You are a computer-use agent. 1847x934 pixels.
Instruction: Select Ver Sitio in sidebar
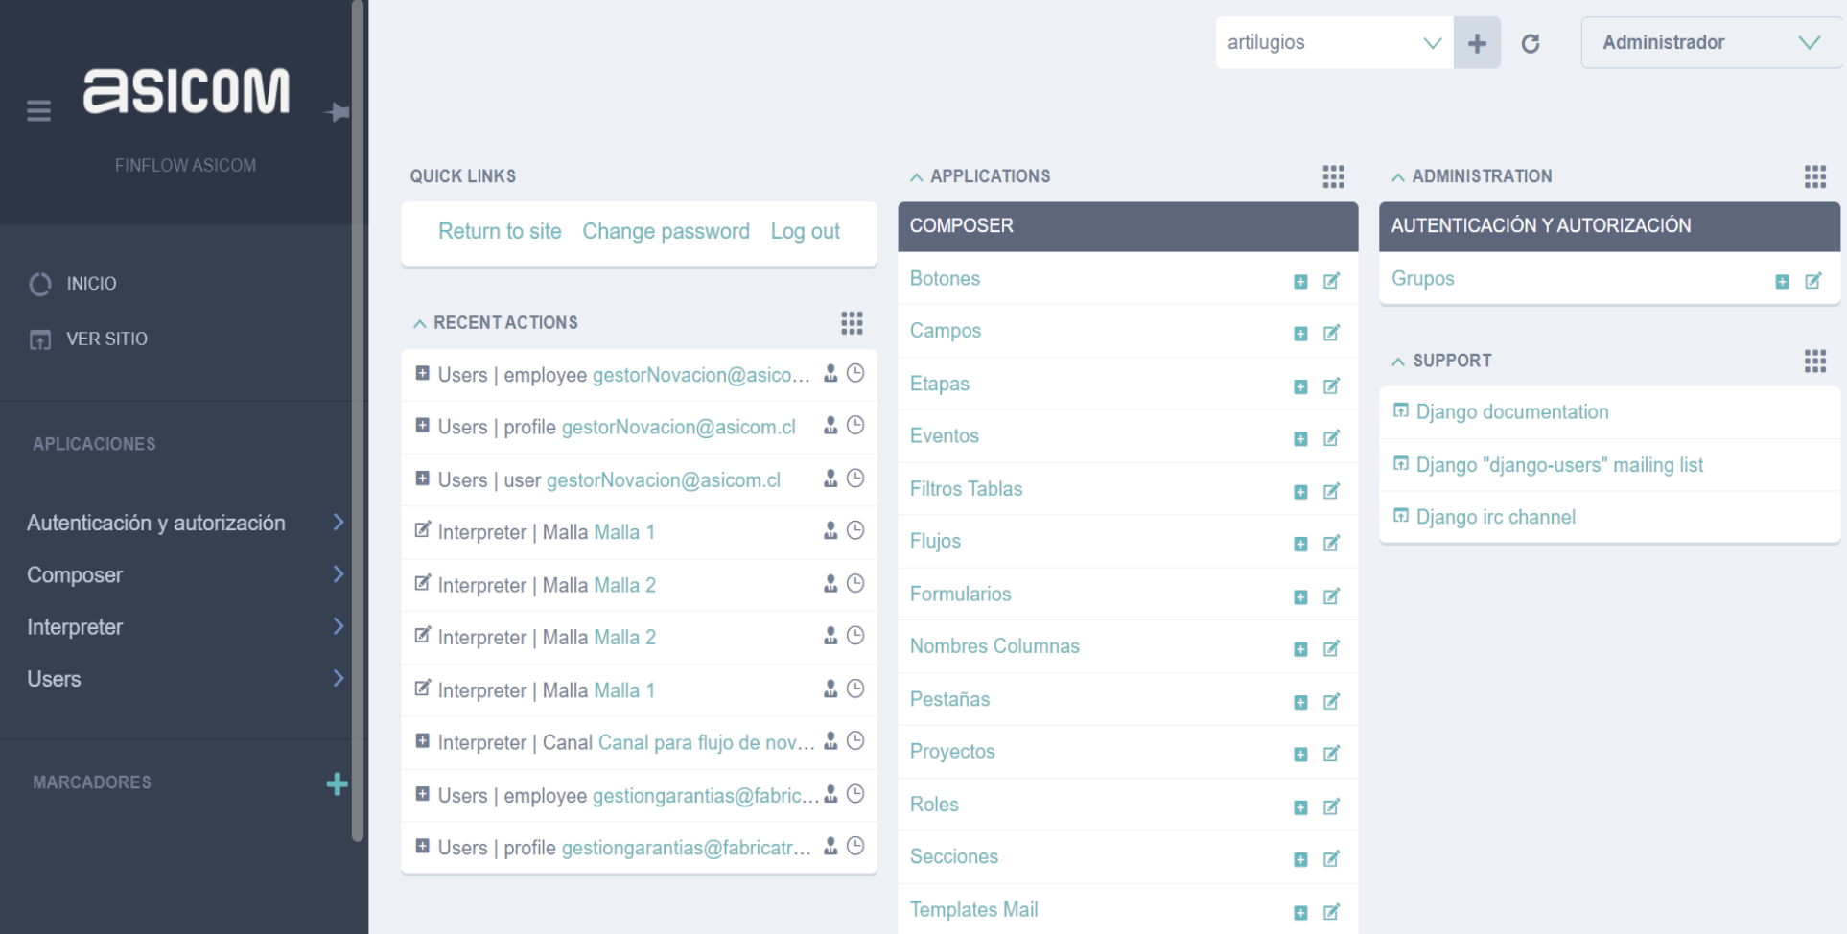click(106, 339)
